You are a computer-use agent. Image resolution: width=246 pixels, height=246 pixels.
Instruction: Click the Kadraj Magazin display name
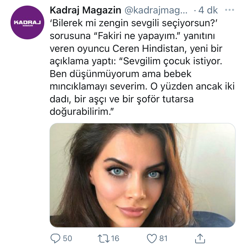[86, 10]
